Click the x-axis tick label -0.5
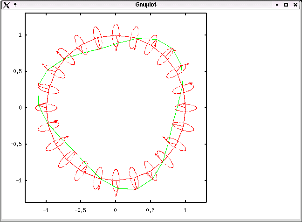This screenshot has height=222, width=302. (x=80, y=210)
